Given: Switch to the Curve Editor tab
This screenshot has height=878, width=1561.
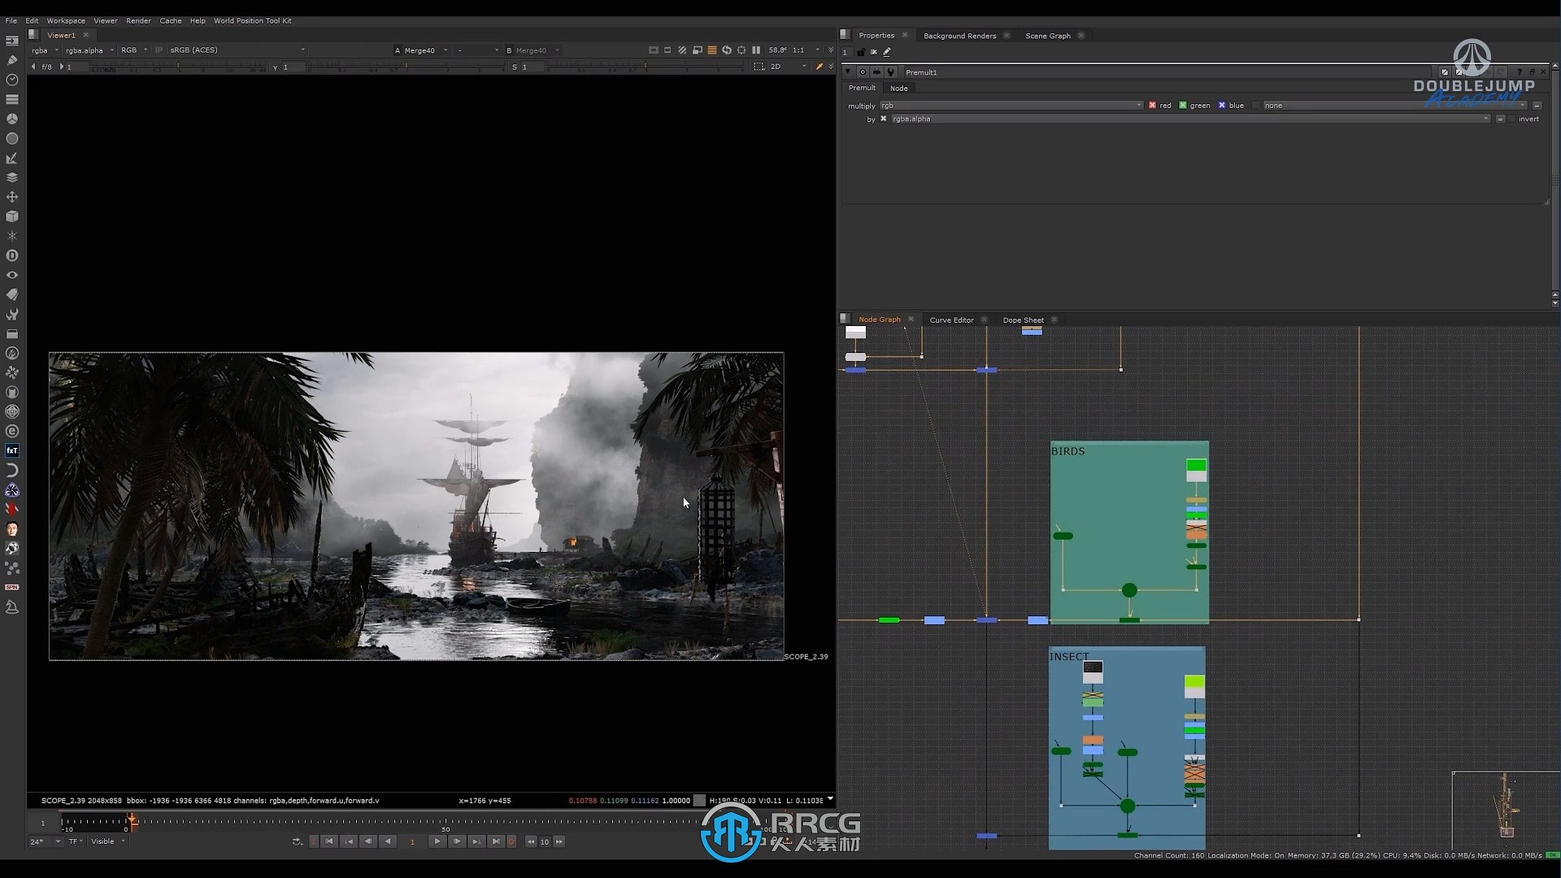Looking at the screenshot, I should click(x=951, y=319).
